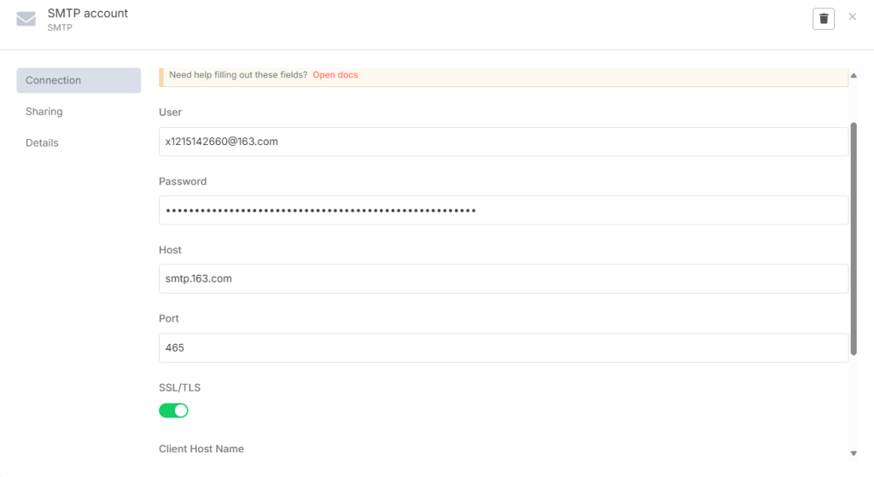
Task: Click the SMTP subtitle under account name
Action: 60,27
